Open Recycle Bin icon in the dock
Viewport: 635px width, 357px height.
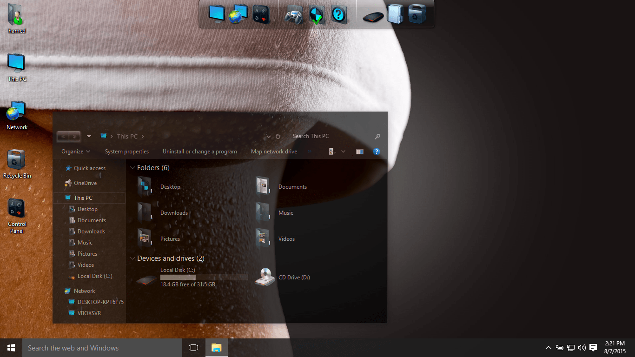[x=417, y=14]
